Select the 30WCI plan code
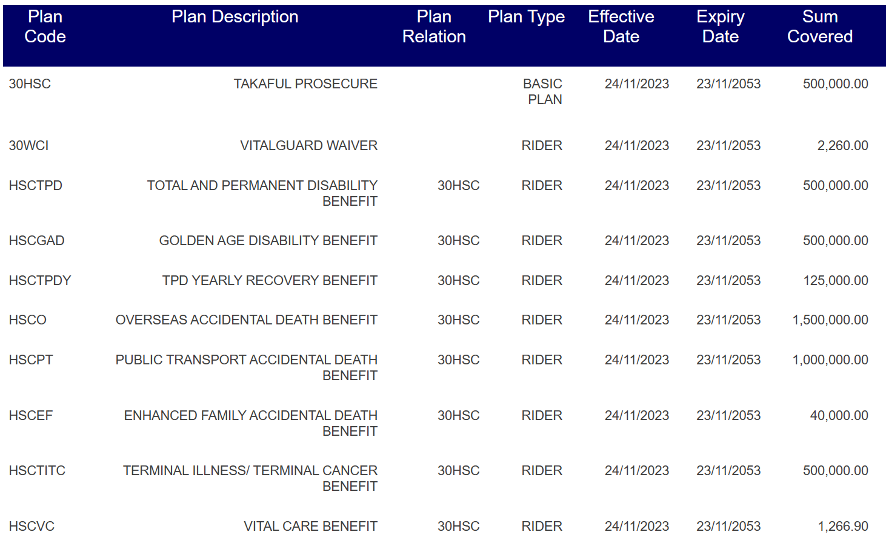 [x=28, y=146]
